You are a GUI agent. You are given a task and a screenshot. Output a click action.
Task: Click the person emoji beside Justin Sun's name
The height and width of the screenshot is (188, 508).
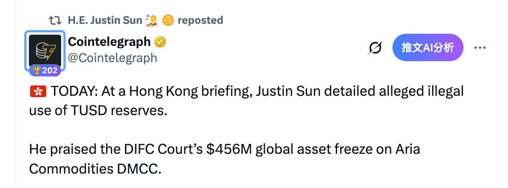click(152, 20)
